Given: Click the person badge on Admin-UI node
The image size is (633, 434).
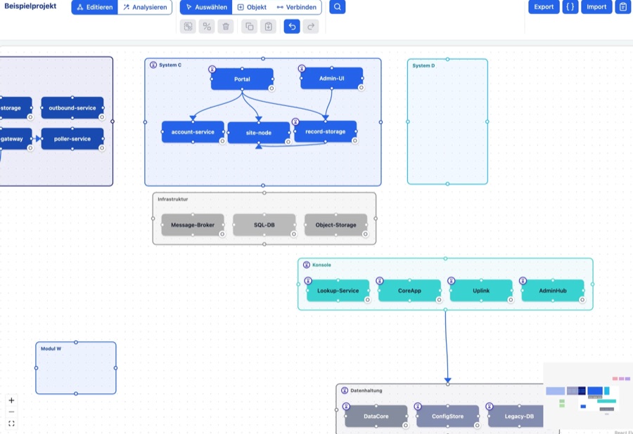Looking at the screenshot, I should tap(302, 69).
